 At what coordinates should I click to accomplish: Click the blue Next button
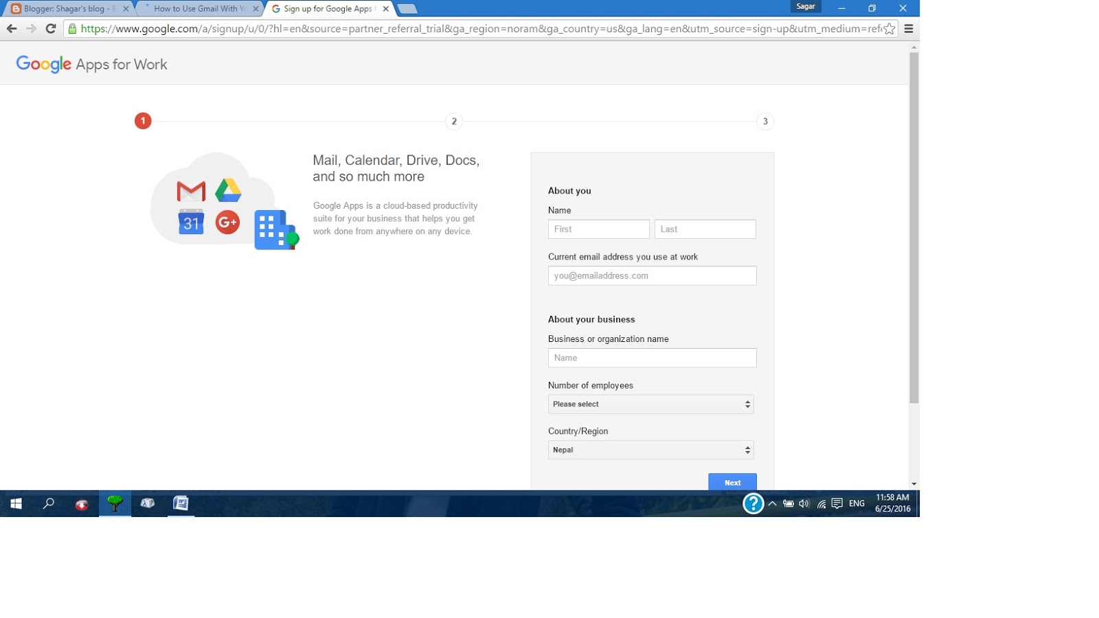click(732, 482)
